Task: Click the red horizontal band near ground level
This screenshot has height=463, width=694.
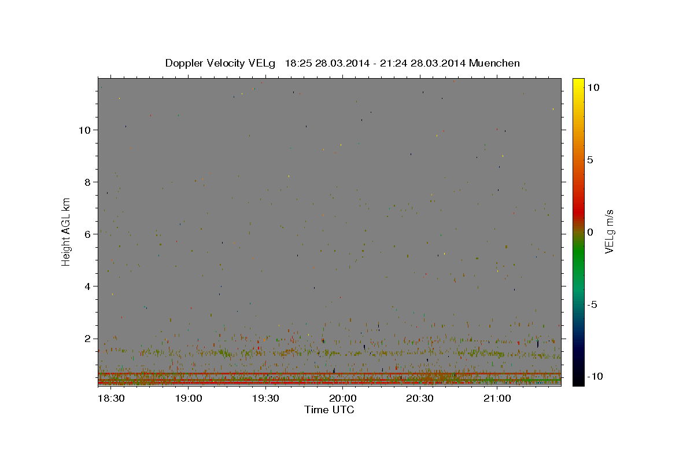Action: tap(329, 374)
